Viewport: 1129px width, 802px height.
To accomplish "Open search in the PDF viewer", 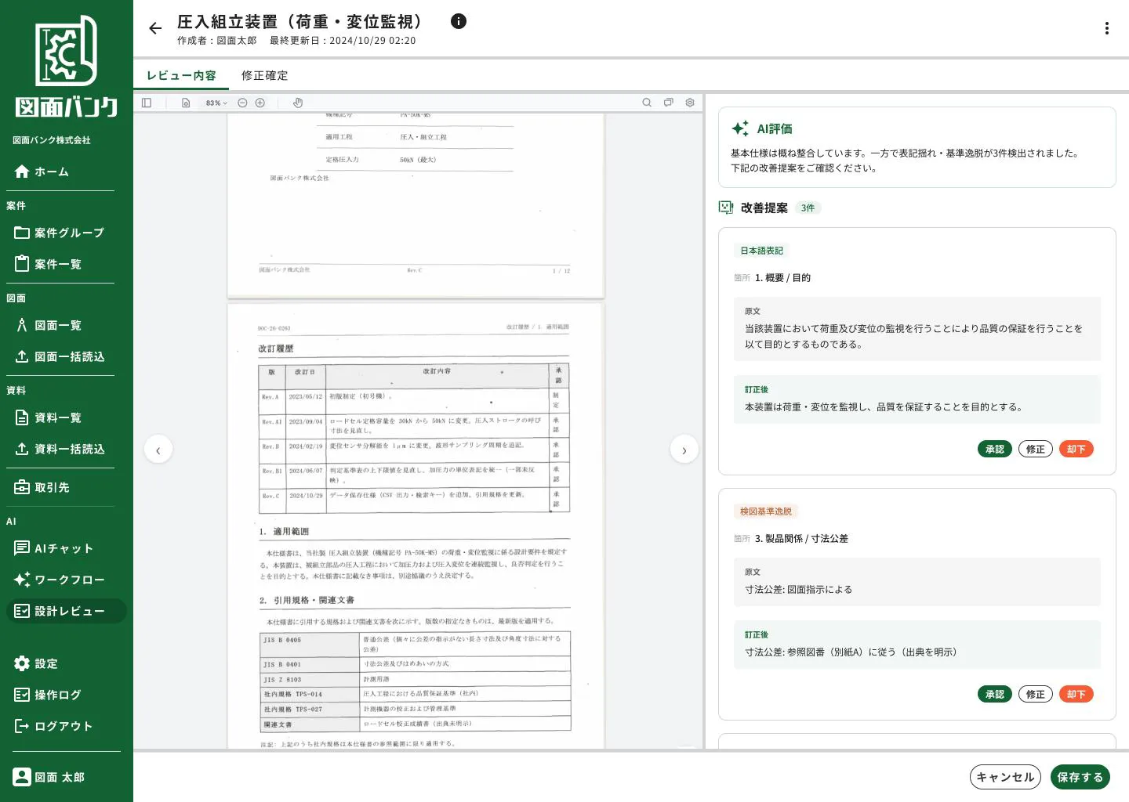I will coord(647,103).
